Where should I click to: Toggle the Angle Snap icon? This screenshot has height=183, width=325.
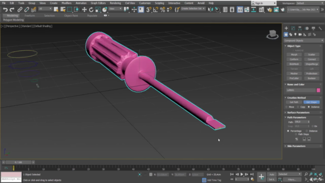(x=155, y=10)
